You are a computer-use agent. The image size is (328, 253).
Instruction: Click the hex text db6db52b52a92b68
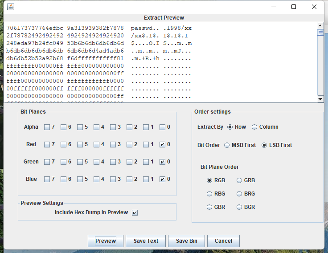pyautogui.click(x=35, y=58)
